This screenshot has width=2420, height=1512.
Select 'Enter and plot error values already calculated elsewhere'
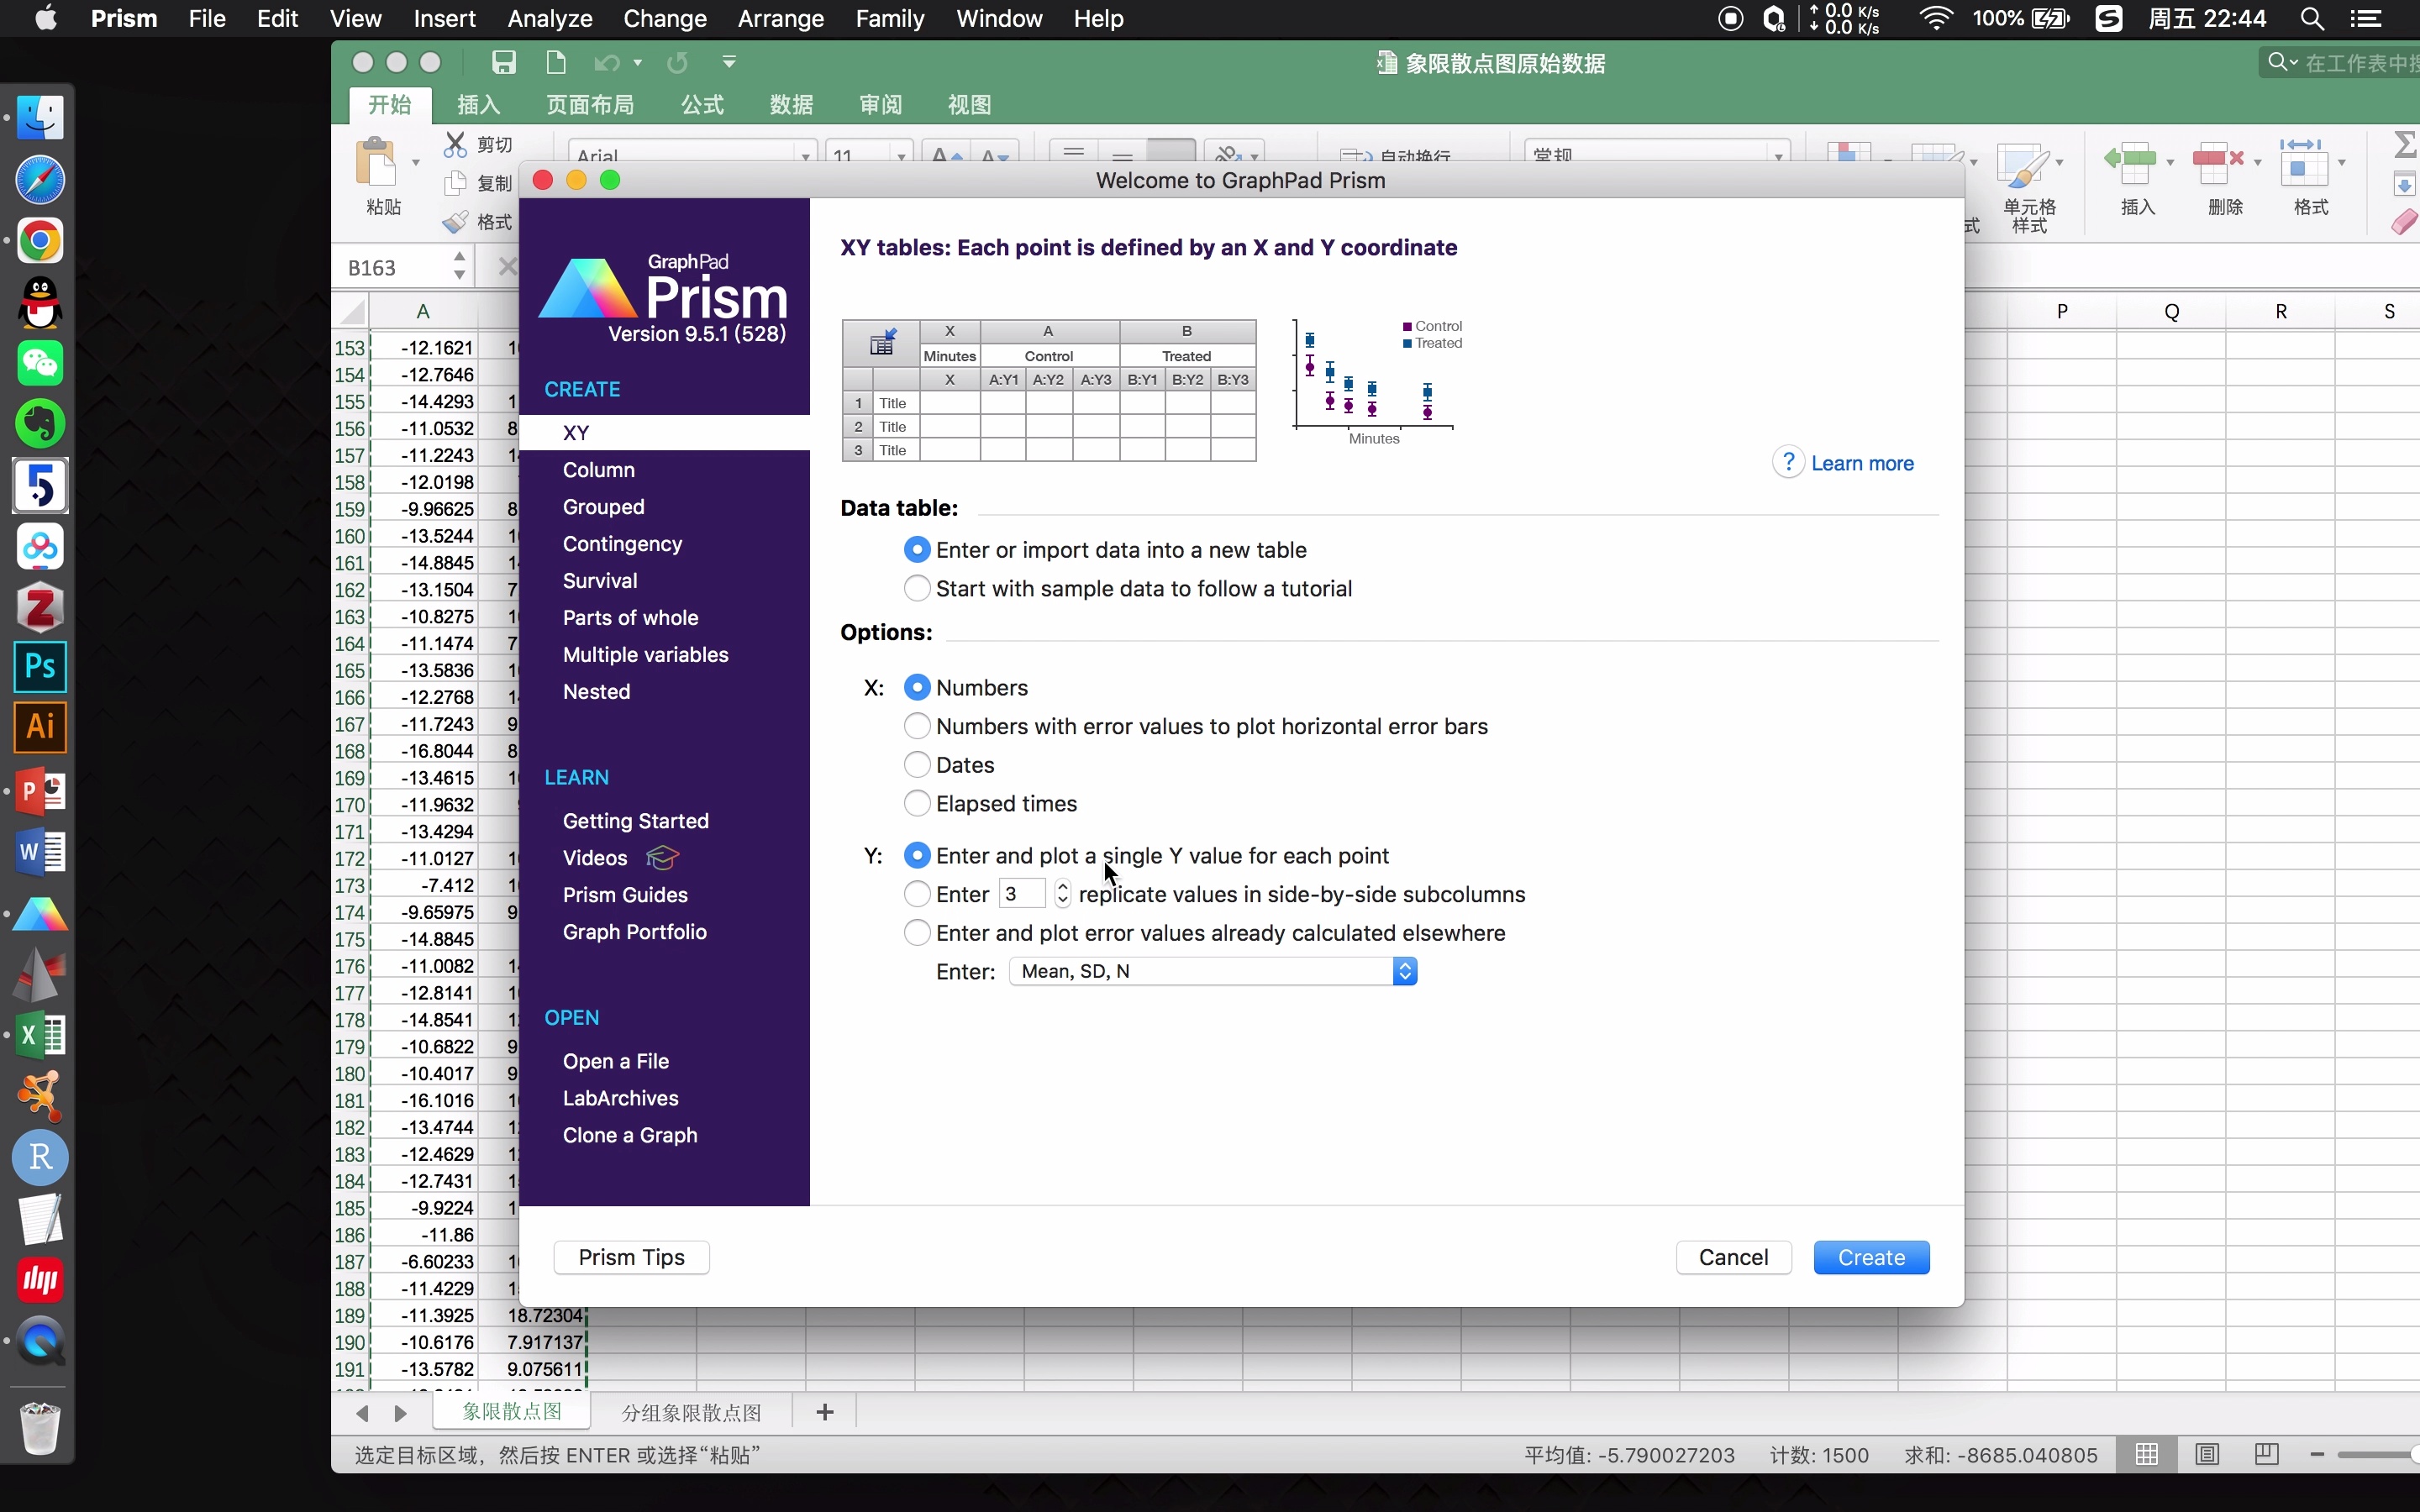pyautogui.click(x=916, y=932)
